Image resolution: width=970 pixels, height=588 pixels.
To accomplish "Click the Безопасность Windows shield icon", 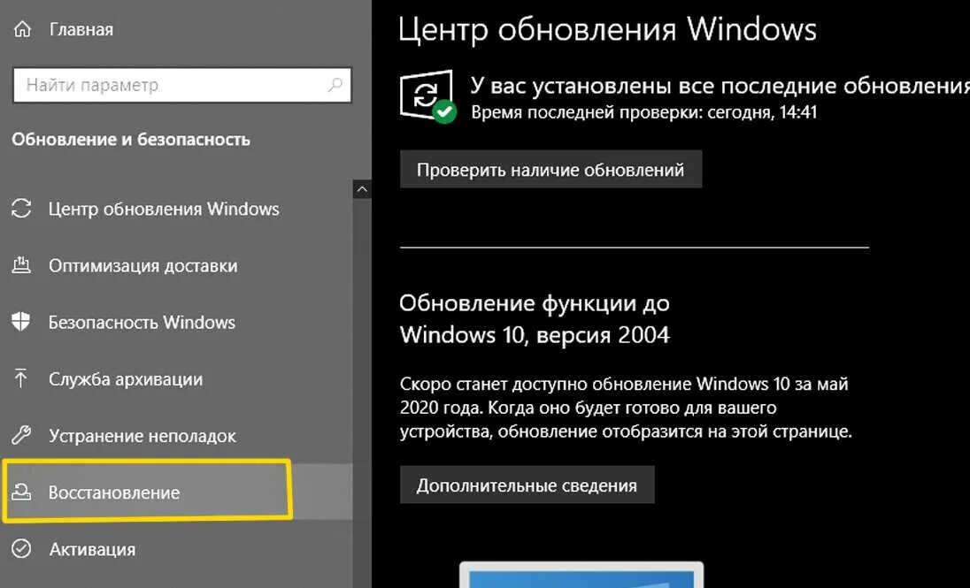I will click(x=21, y=322).
